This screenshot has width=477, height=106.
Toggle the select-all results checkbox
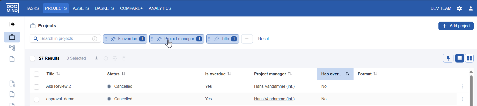[x=32, y=58]
